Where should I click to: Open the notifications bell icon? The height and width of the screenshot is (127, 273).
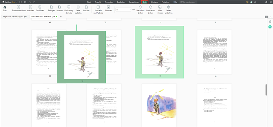(255, 2)
